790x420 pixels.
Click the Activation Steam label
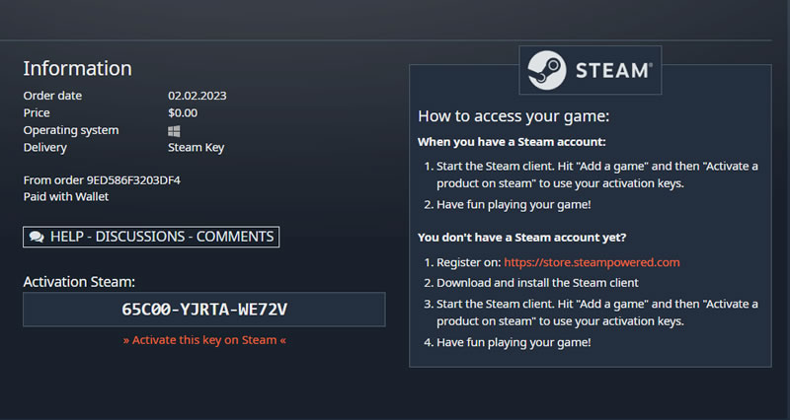pyautogui.click(x=79, y=282)
